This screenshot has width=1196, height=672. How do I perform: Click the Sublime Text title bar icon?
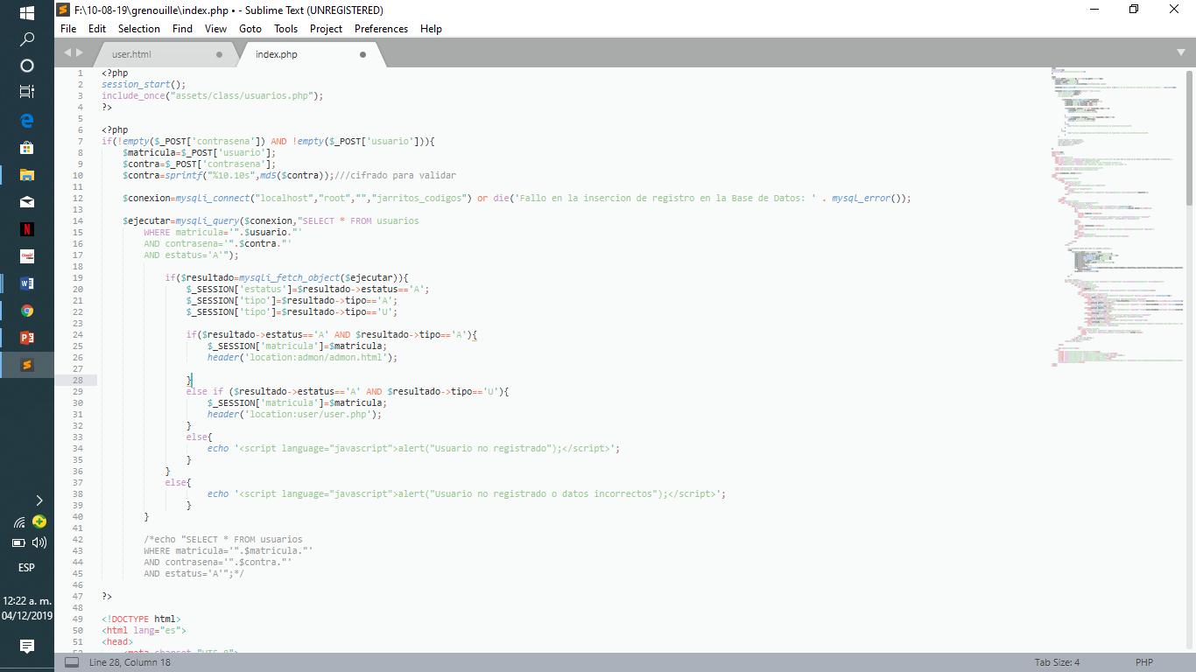pos(63,10)
